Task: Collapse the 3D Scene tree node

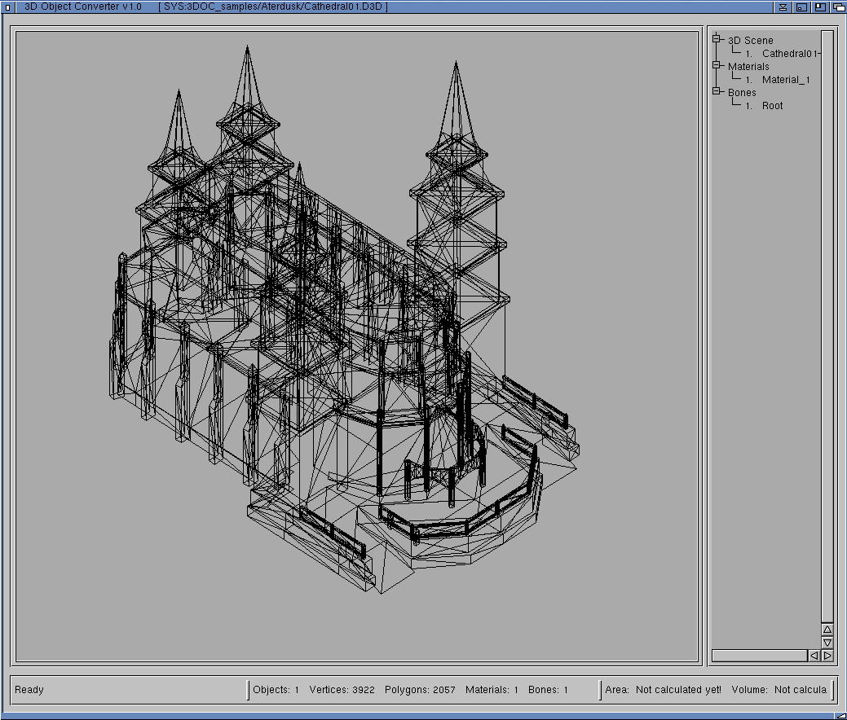Action: [717, 39]
